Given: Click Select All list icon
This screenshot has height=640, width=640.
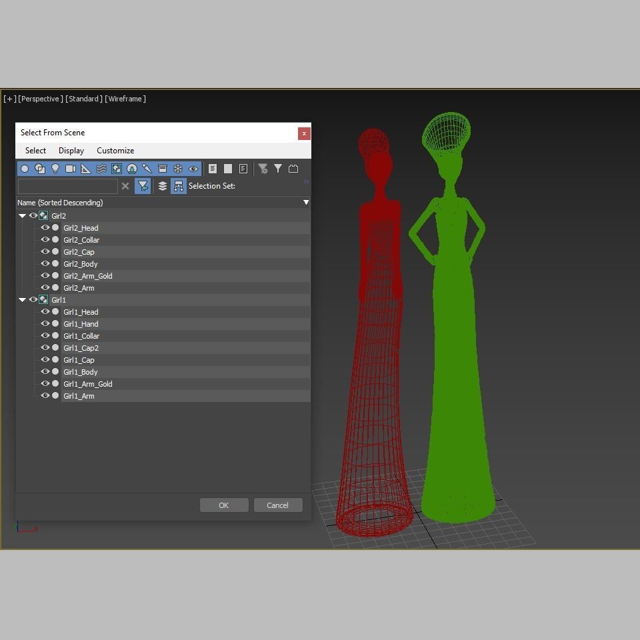Looking at the screenshot, I should click(213, 169).
